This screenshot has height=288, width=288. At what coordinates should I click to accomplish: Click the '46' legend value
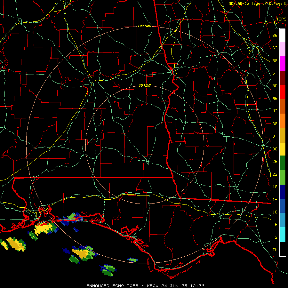pos(275,99)
